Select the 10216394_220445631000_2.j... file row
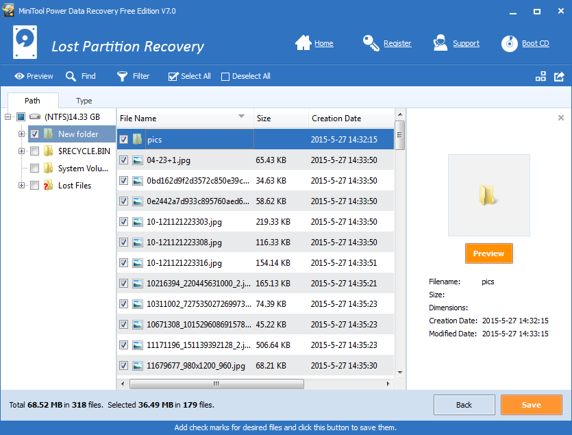Image resolution: width=572 pixels, height=435 pixels. pos(256,283)
